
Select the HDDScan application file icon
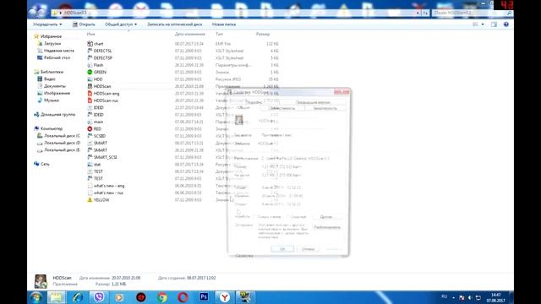90,86
